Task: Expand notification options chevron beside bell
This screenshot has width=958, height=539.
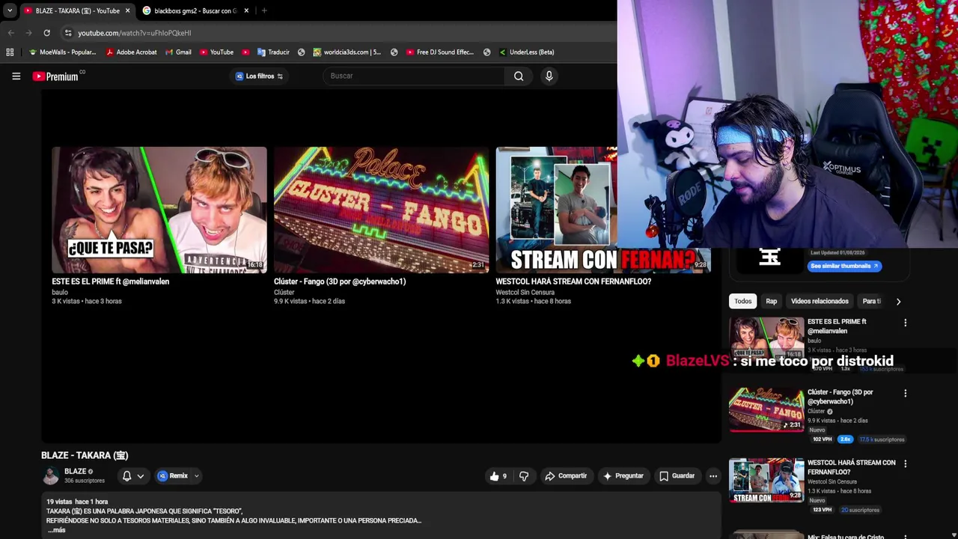Action: point(140,476)
